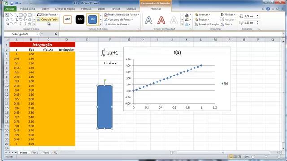Open the Arquivo tab

point(10,9)
